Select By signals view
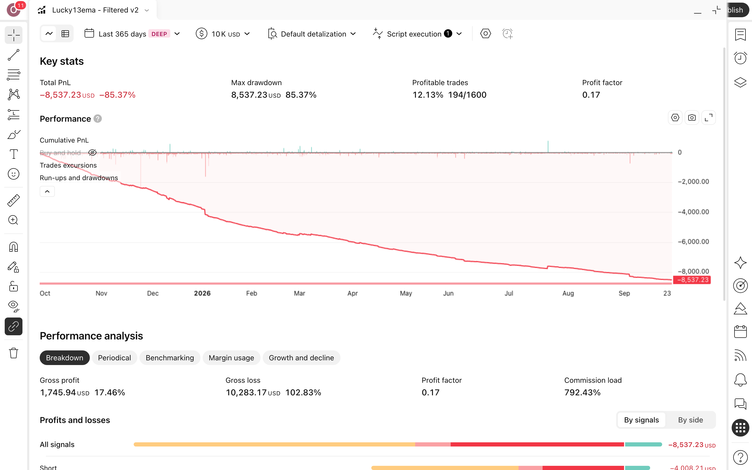The image size is (752, 470). [641, 420]
